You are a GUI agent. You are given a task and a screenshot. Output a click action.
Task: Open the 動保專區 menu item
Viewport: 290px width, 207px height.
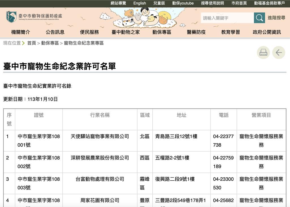[162, 32]
